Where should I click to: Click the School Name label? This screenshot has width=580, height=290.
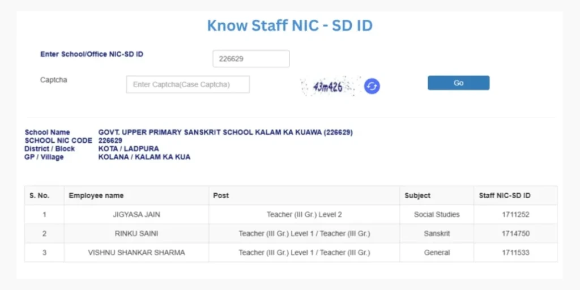48,132
